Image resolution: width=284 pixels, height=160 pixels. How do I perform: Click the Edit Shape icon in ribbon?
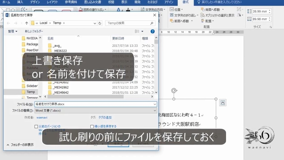tap(23, 9)
